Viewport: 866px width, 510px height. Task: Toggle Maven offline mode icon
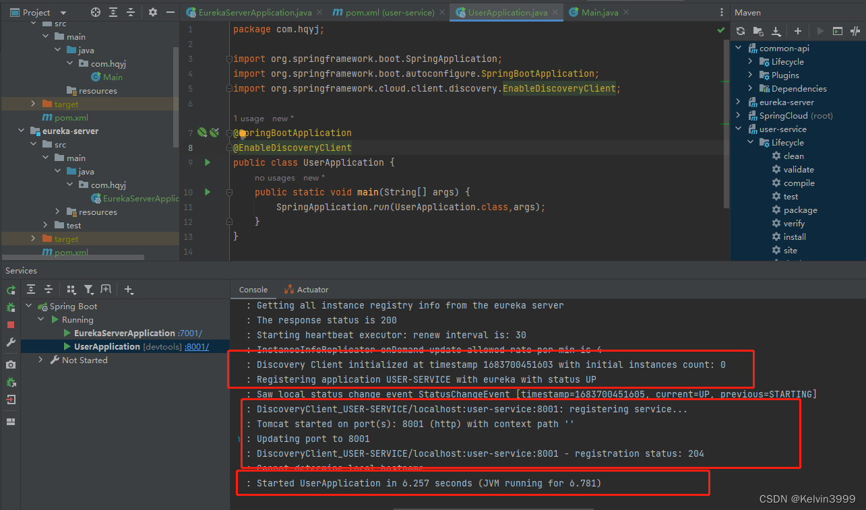856,31
